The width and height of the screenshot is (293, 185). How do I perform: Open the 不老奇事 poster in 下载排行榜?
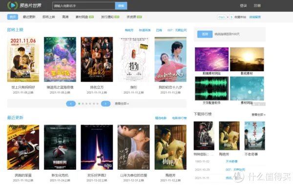[255, 136]
